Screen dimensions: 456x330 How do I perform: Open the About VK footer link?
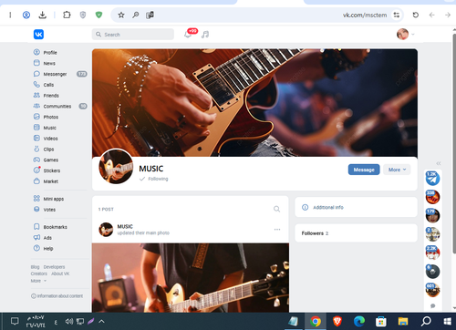(60, 273)
